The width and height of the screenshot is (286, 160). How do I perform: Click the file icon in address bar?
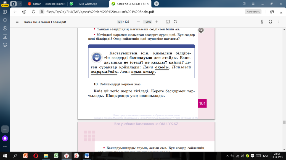click(42, 12)
